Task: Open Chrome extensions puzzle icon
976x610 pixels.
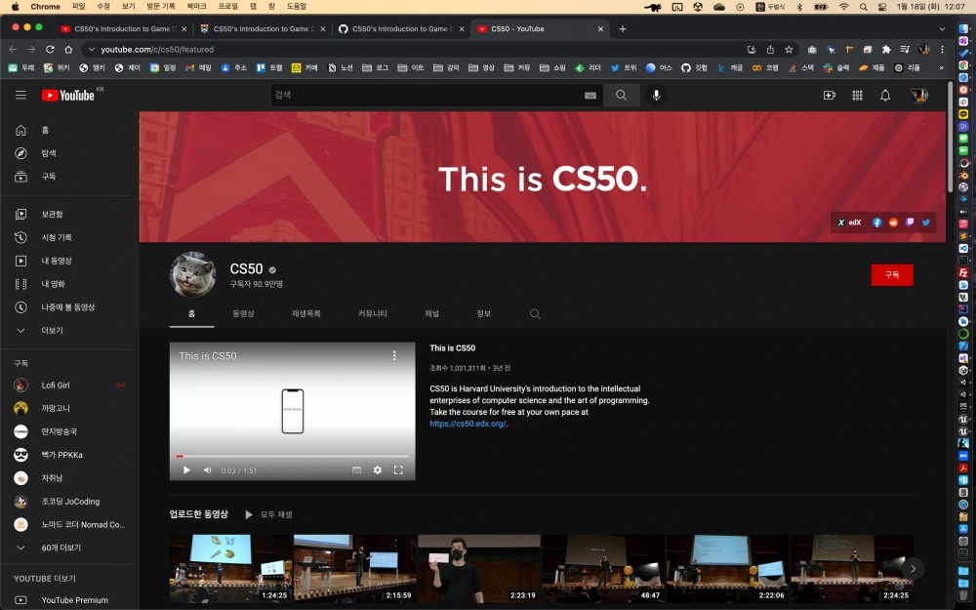Action: coord(886,49)
